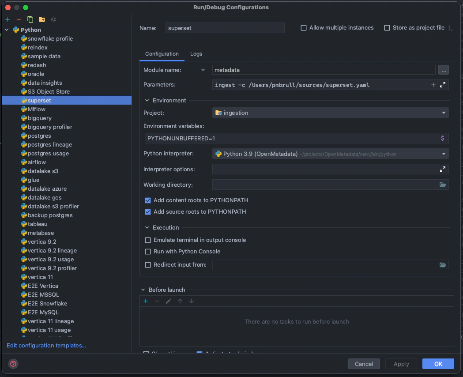Screen dimensions: 463x377
Task: Uncheck Add content roots to PYTHONPATH
Action: point(148,200)
